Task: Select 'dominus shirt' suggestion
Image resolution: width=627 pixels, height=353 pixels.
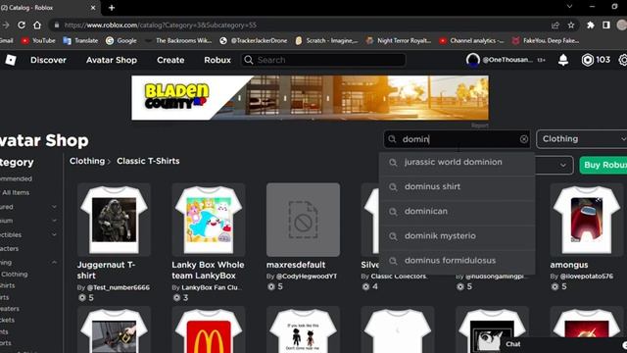Action: (458, 187)
